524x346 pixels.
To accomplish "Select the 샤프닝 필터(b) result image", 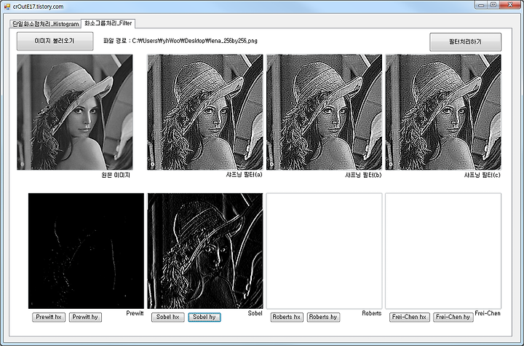I will [324, 112].
